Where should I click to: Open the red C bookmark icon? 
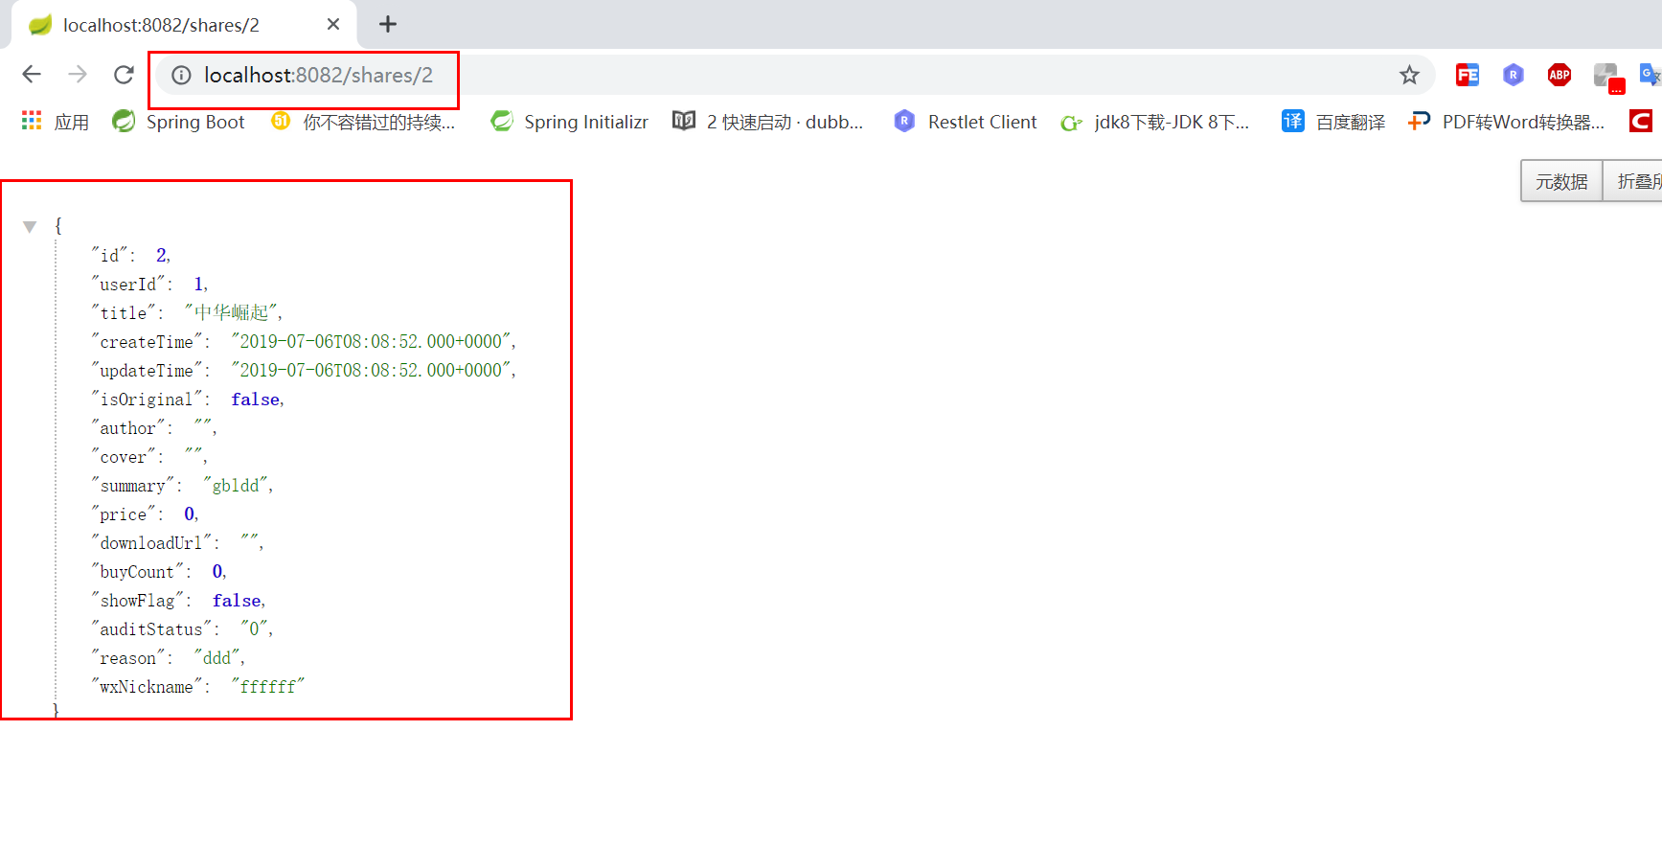click(x=1641, y=121)
